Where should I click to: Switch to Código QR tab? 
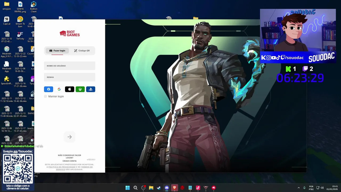click(x=82, y=51)
